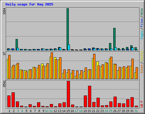Select the yellow sites bar for day 9
This screenshot has height=114, width=145.
[42, 71]
